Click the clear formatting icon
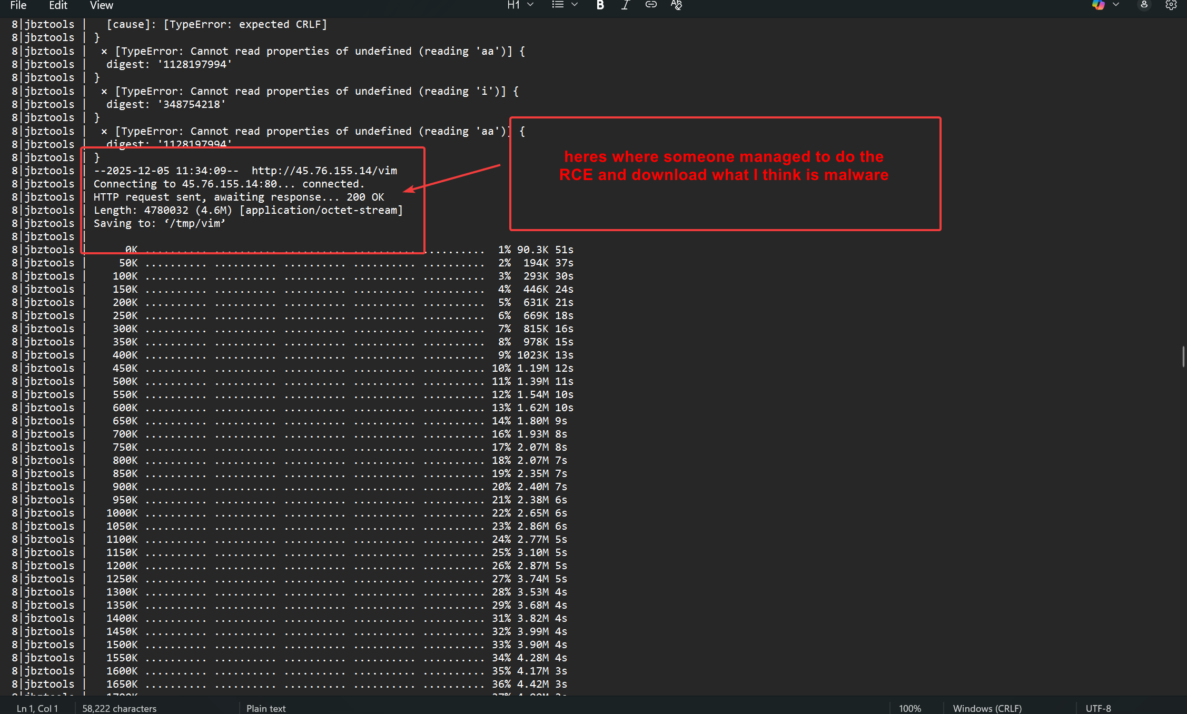 (x=676, y=5)
